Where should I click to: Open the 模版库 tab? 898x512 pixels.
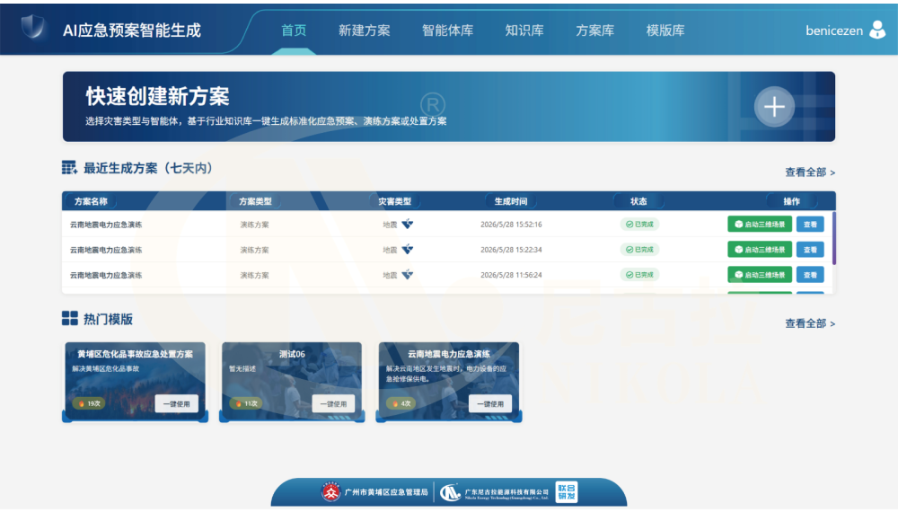(x=665, y=31)
